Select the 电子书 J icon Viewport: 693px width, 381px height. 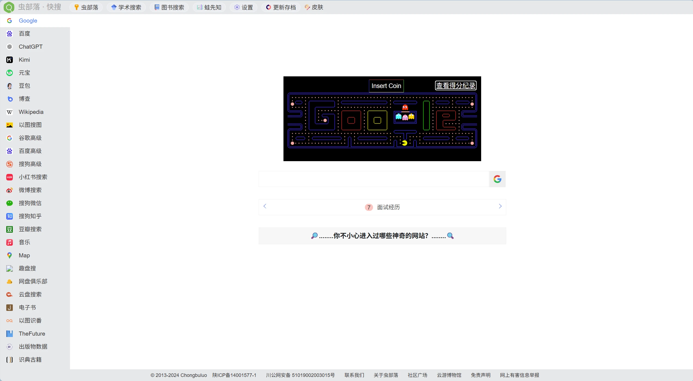pyautogui.click(x=10, y=308)
